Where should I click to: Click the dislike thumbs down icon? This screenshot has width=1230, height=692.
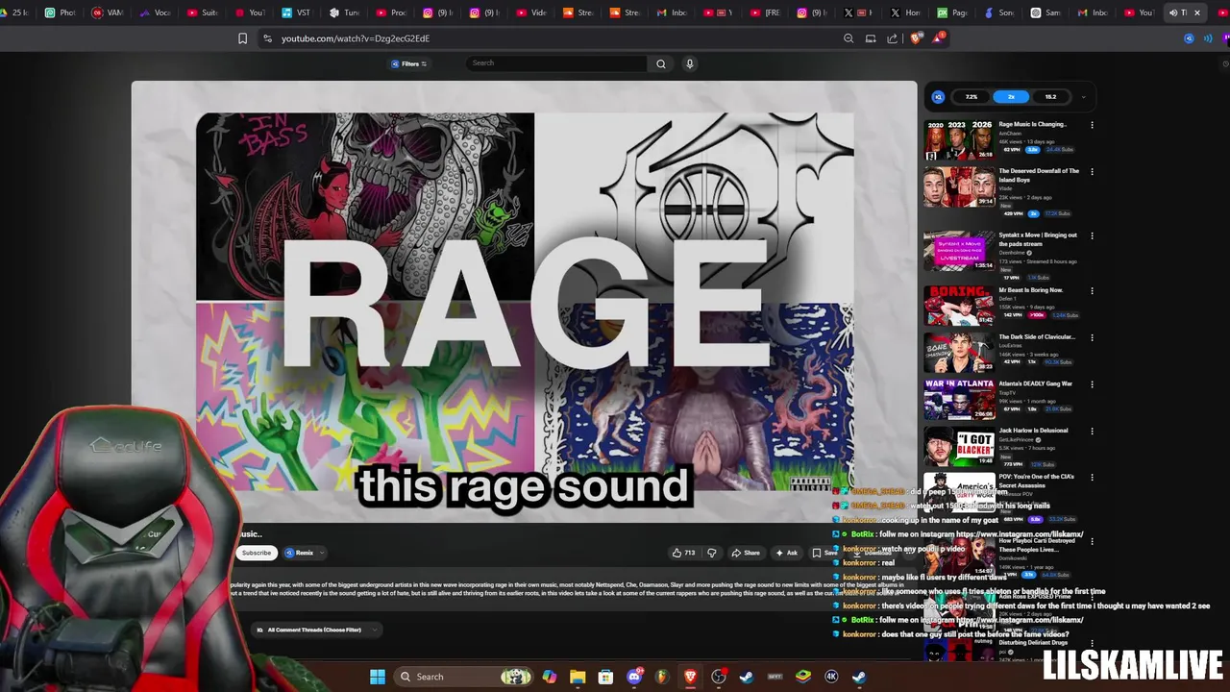tap(712, 553)
